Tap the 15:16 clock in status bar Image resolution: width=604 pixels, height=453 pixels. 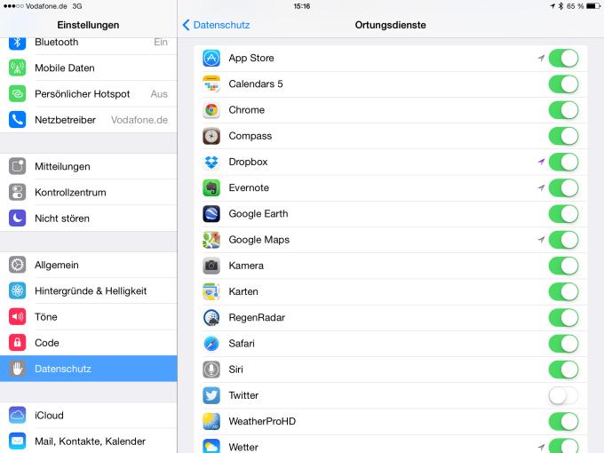(x=302, y=6)
